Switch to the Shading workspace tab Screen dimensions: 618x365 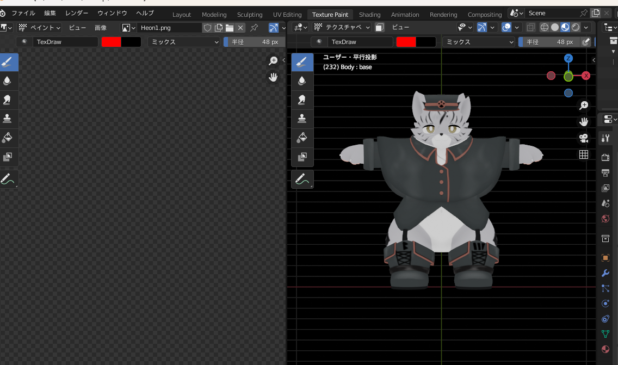[x=370, y=15]
